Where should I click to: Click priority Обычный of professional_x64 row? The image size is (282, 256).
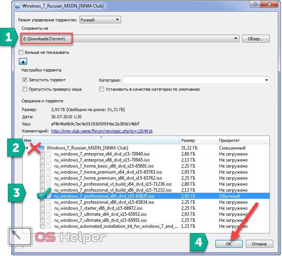(x=230, y=196)
